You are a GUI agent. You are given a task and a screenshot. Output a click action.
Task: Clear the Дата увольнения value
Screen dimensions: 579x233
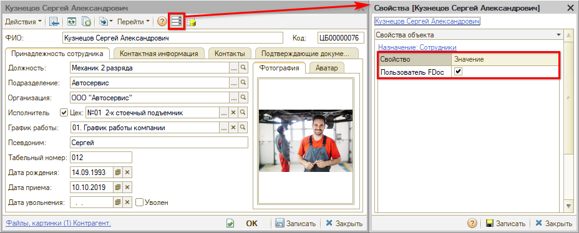tap(127, 202)
